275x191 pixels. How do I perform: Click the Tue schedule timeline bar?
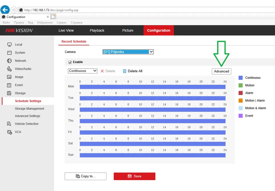coord(153,98)
